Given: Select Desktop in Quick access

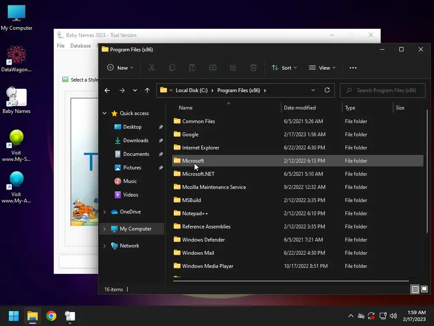Looking at the screenshot, I should tap(132, 126).
